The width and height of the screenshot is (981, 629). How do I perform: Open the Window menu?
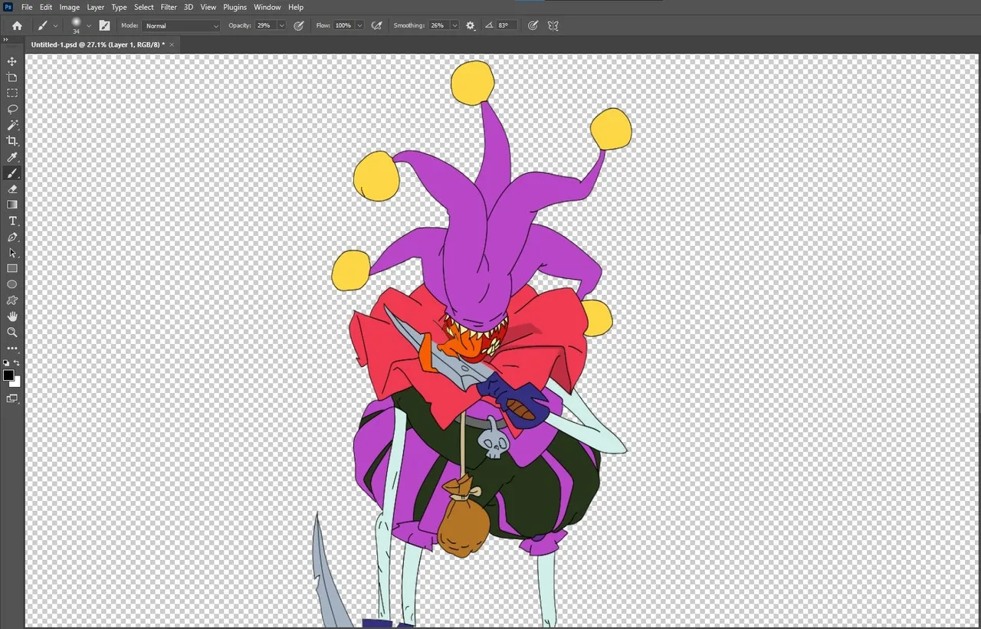tap(267, 7)
